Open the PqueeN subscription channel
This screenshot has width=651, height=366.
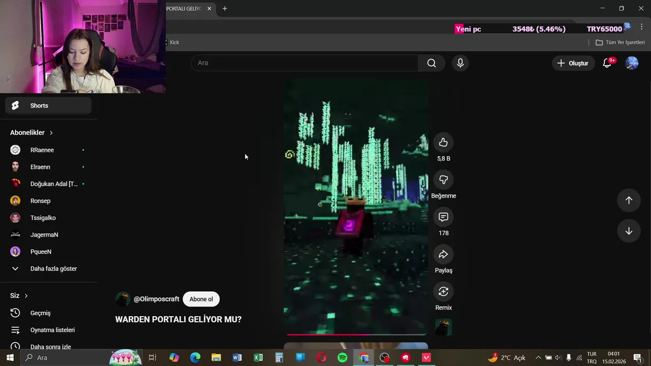point(48,252)
